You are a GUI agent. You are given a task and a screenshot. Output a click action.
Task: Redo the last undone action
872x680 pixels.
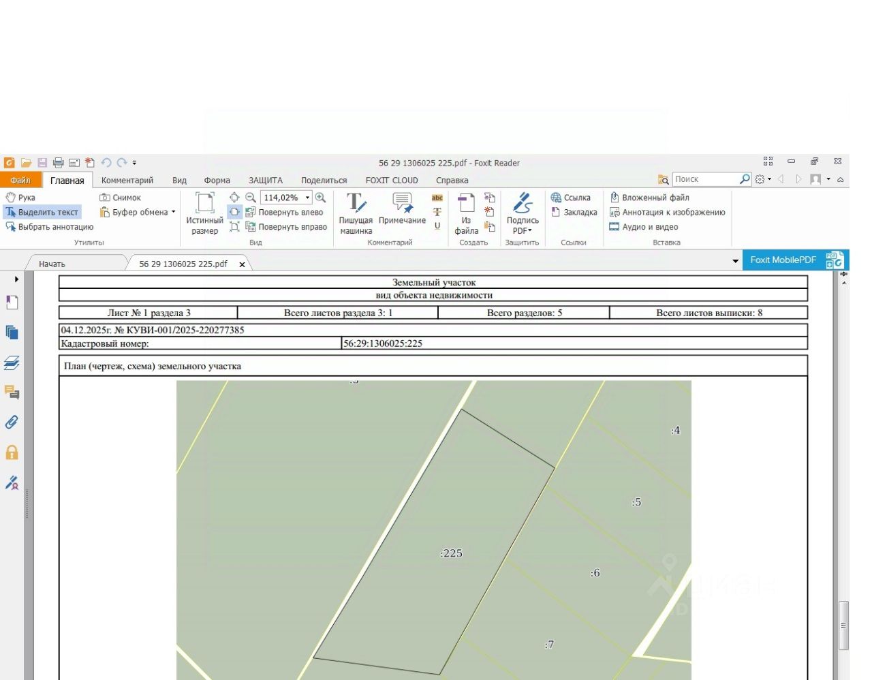(x=122, y=163)
